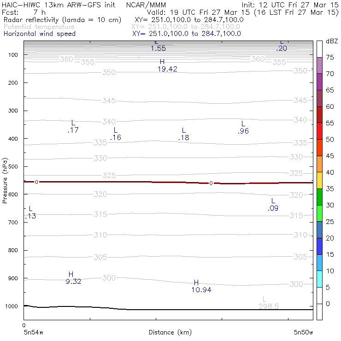Pick the sky blue 10-15 dBZ band

coord(319,263)
